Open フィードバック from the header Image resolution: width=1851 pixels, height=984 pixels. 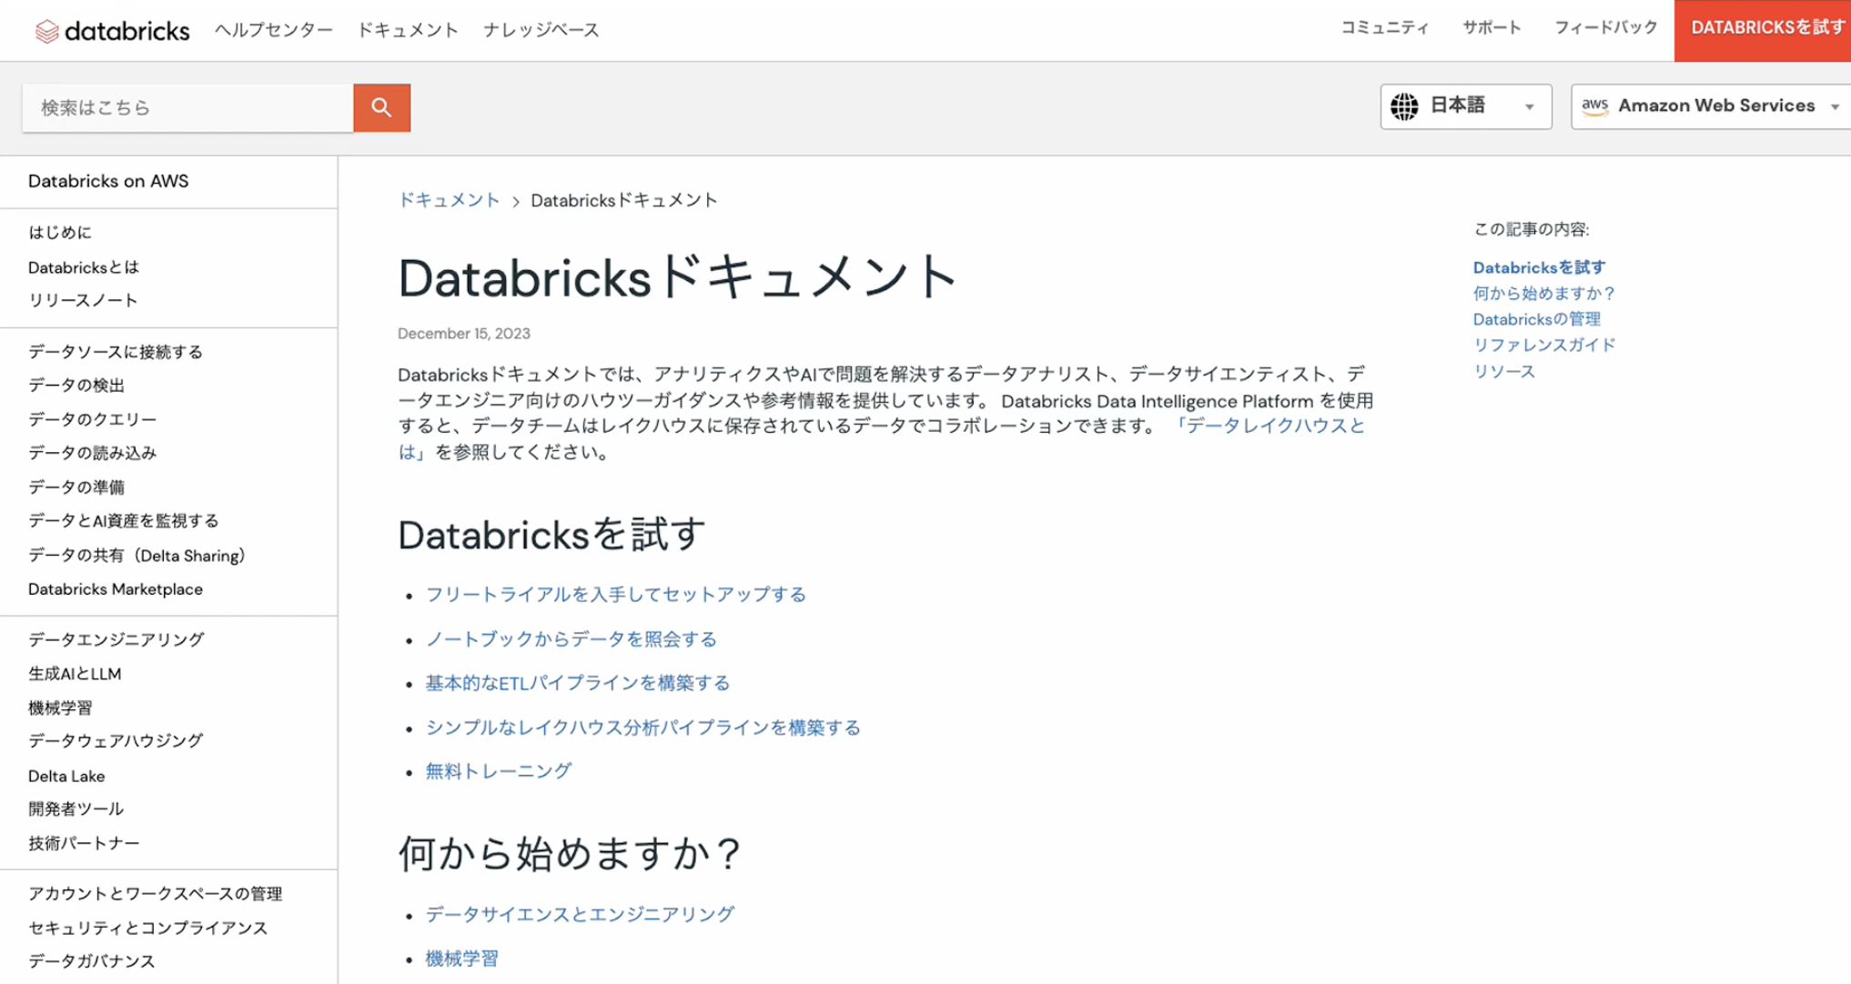click(1603, 27)
